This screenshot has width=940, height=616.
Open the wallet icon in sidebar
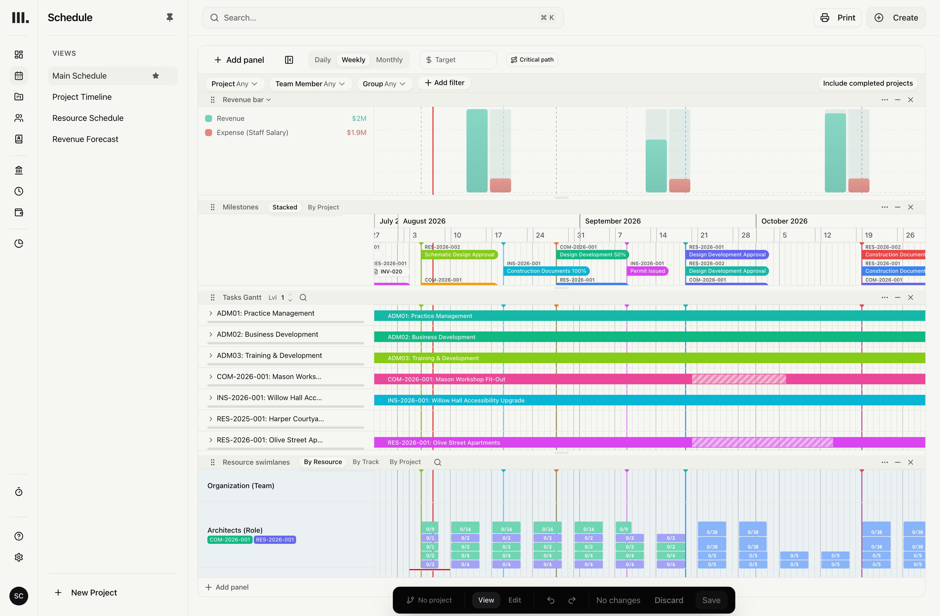(19, 213)
